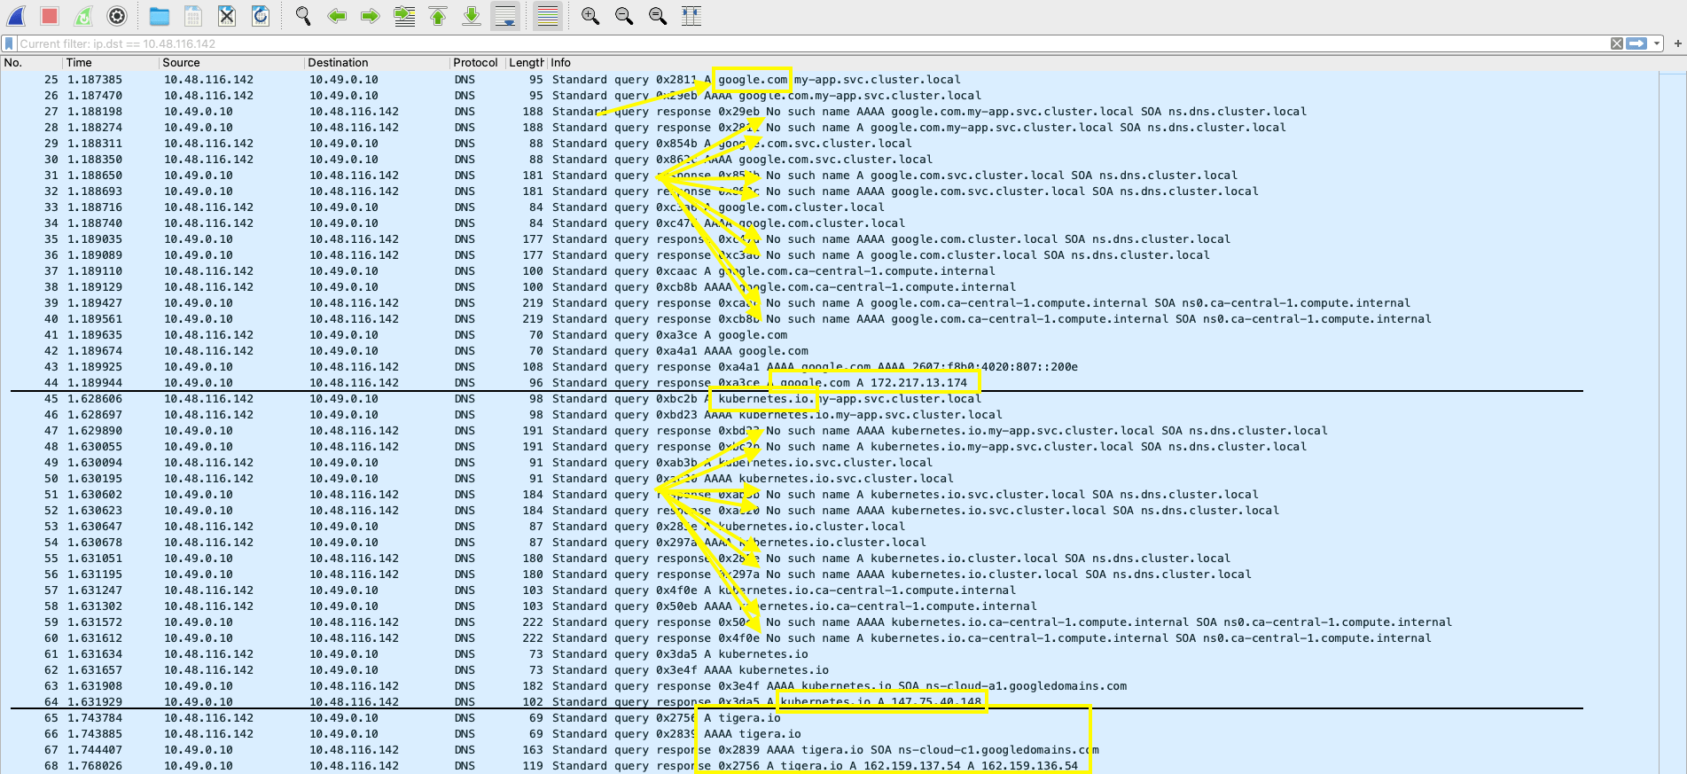The width and height of the screenshot is (1687, 774).
Task: Select packet 27 at time 1.188198
Action: pyautogui.click(x=829, y=112)
